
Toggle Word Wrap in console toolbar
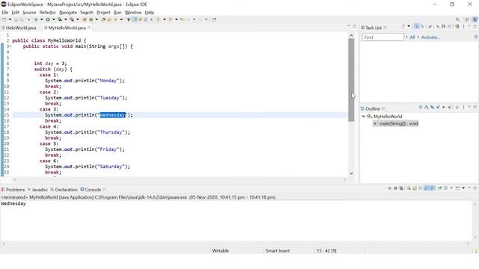421,188
